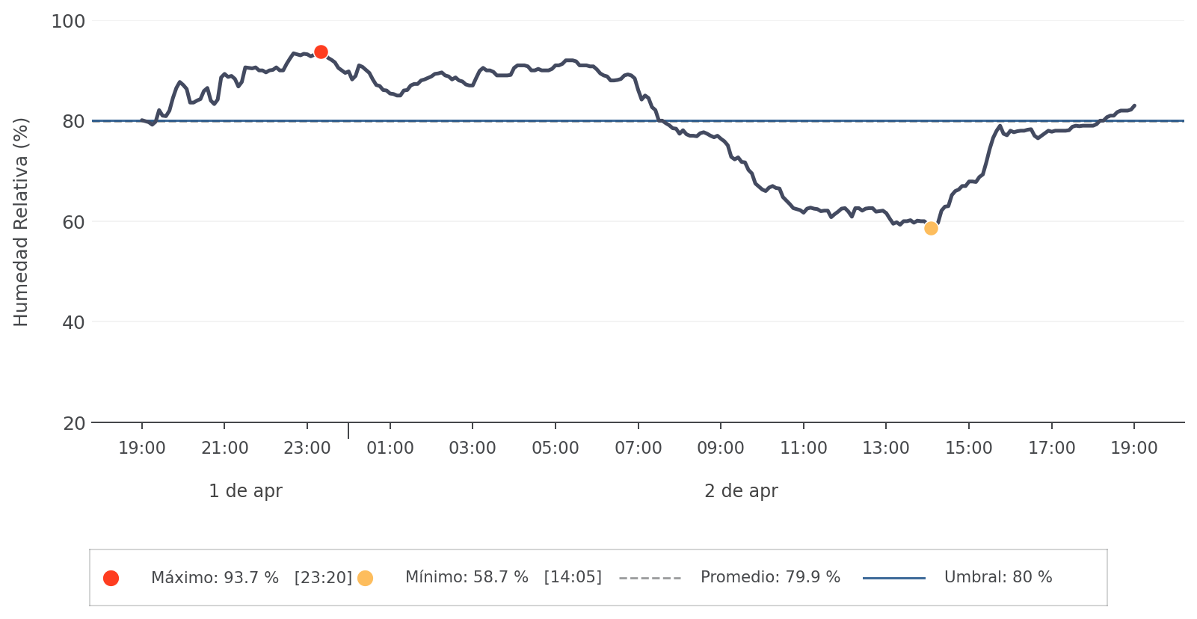The width and height of the screenshot is (1197, 619).
Task: Click the 23:00 tick label on time axis
Action: point(307,449)
